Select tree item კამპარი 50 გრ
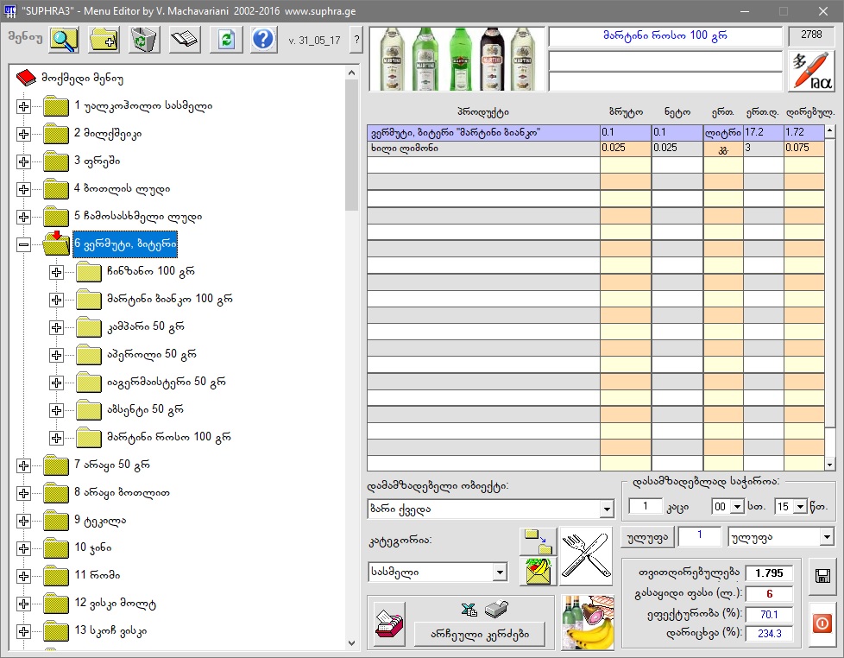 pyautogui.click(x=145, y=326)
